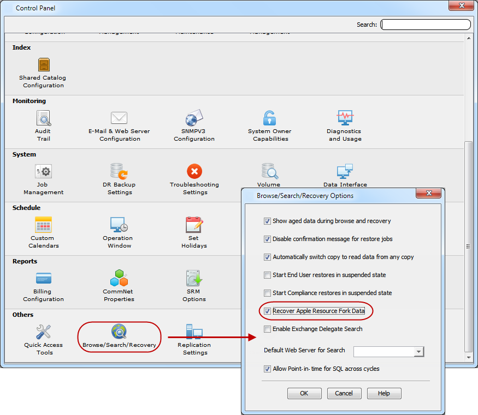The height and width of the screenshot is (415, 478).
Task: Click the Control Panel Search field
Action: (x=425, y=25)
